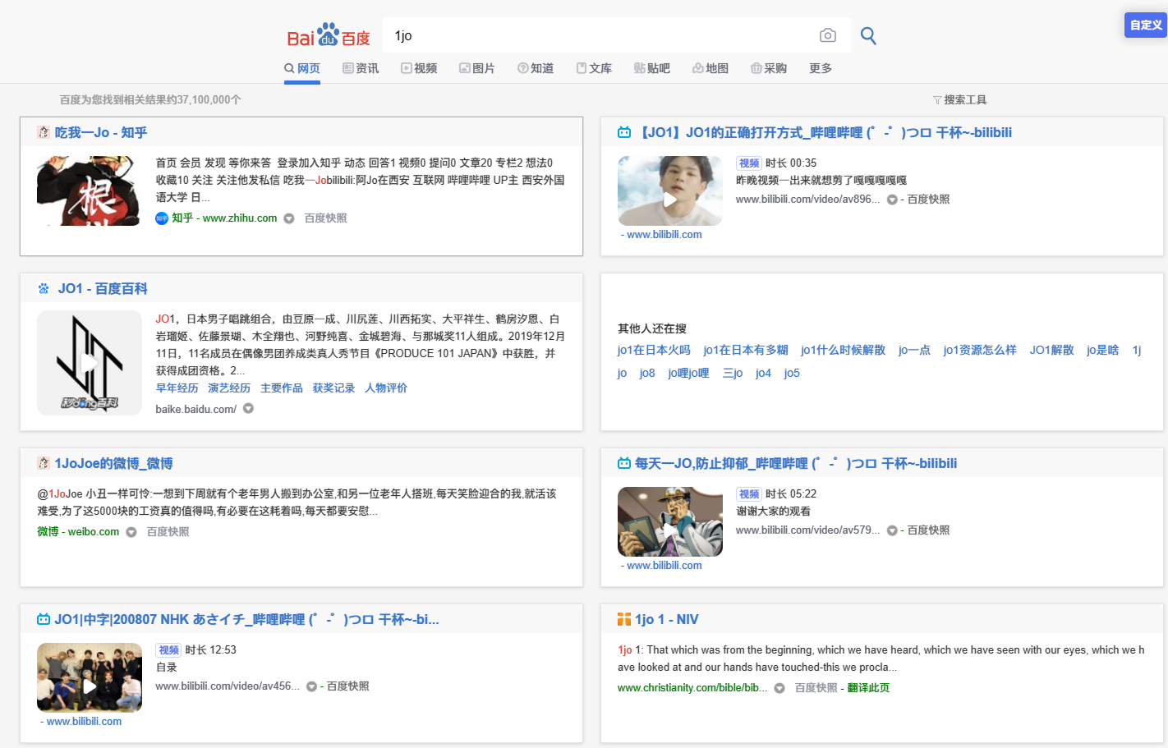Click the magnifier search button

[868, 35]
